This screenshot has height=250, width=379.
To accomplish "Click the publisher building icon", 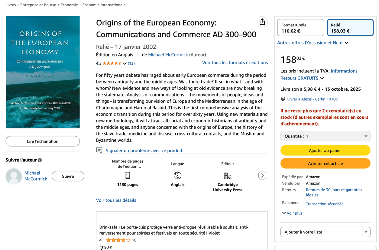I will [228, 175].
